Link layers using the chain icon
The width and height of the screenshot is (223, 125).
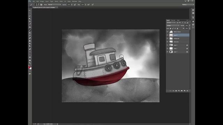click(x=170, y=91)
